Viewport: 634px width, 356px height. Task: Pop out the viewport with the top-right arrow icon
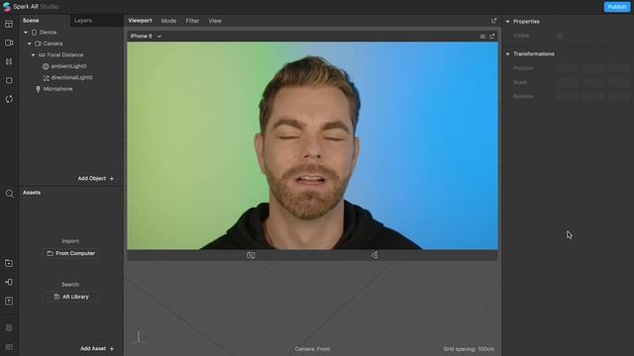click(x=493, y=21)
